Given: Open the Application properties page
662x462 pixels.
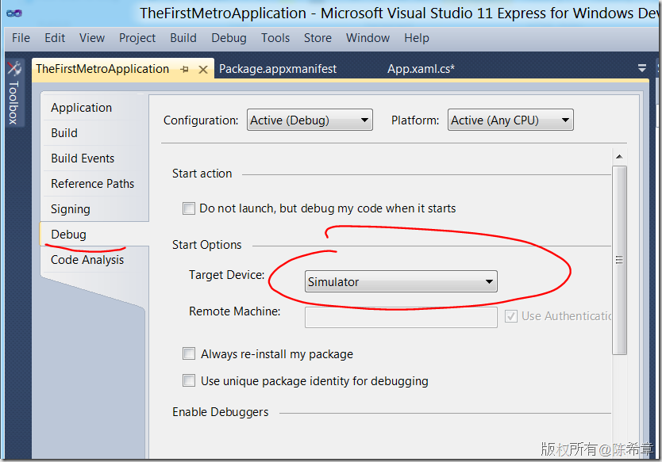Looking at the screenshot, I should coord(82,108).
